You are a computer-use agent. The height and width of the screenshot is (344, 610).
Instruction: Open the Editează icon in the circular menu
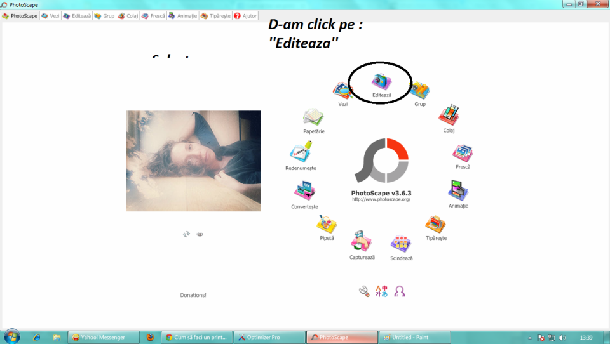coord(381,82)
